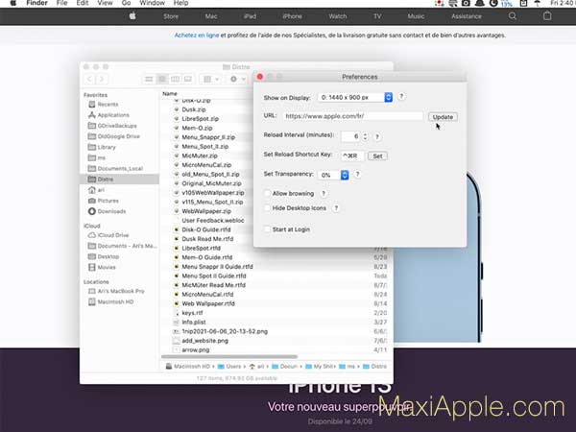Select Distre folder in Finder sidebar
Image resolution: width=576 pixels, height=432 pixels.
click(119, 180)
